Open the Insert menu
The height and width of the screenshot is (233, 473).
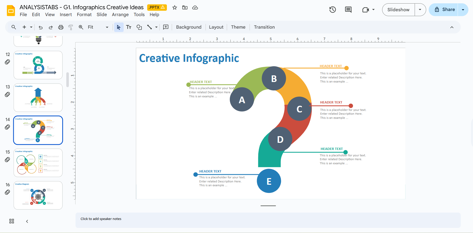66,15
